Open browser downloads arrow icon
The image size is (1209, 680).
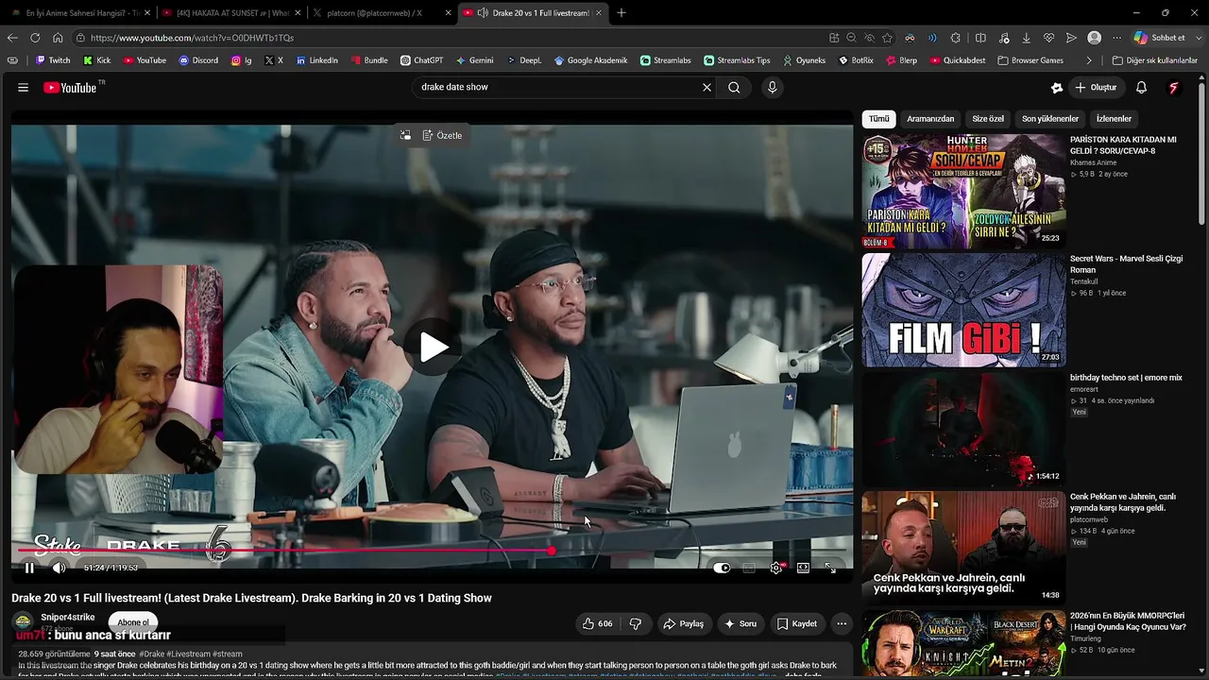tap(1026, 38)
